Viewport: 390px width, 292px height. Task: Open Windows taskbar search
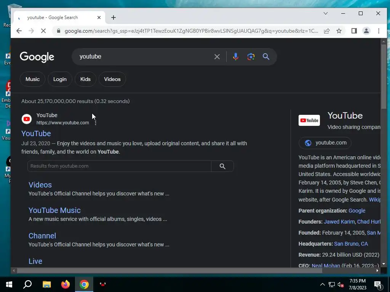(x=27, y=284)
